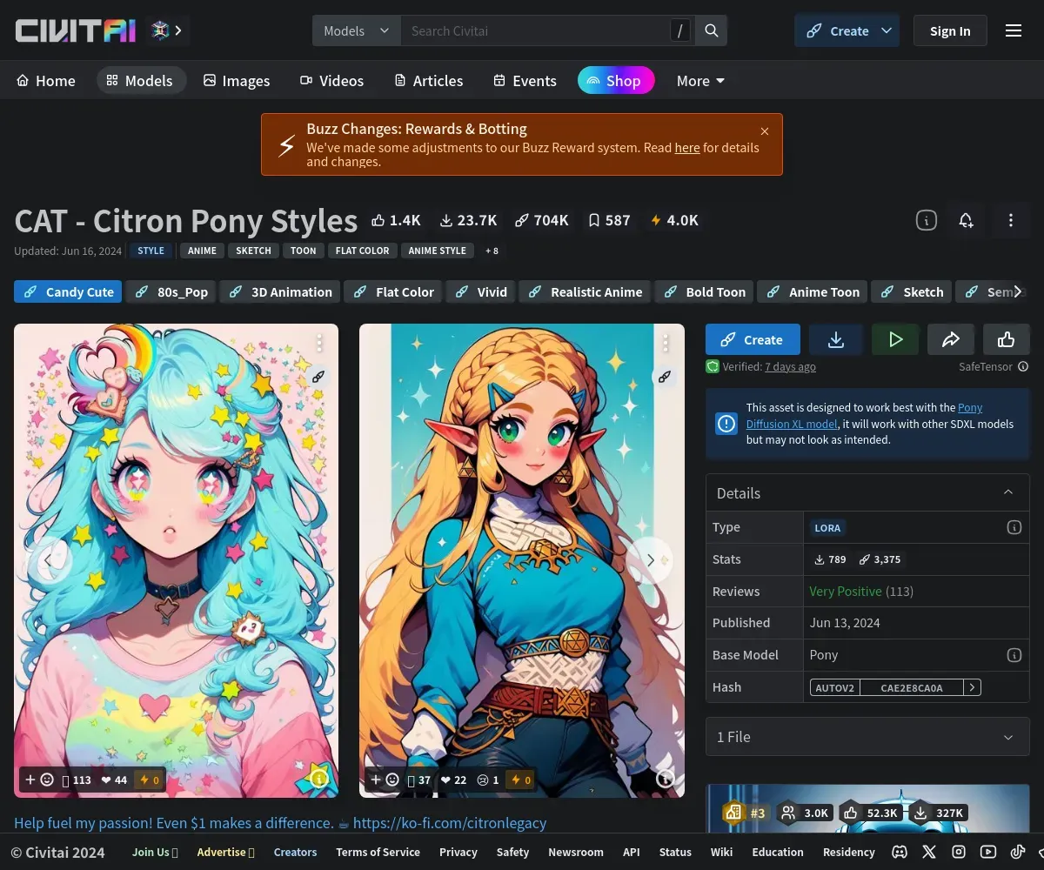The image size is (1044, 870).
Task: Show info for the Zelda image
Action: (x=666, y=779)
